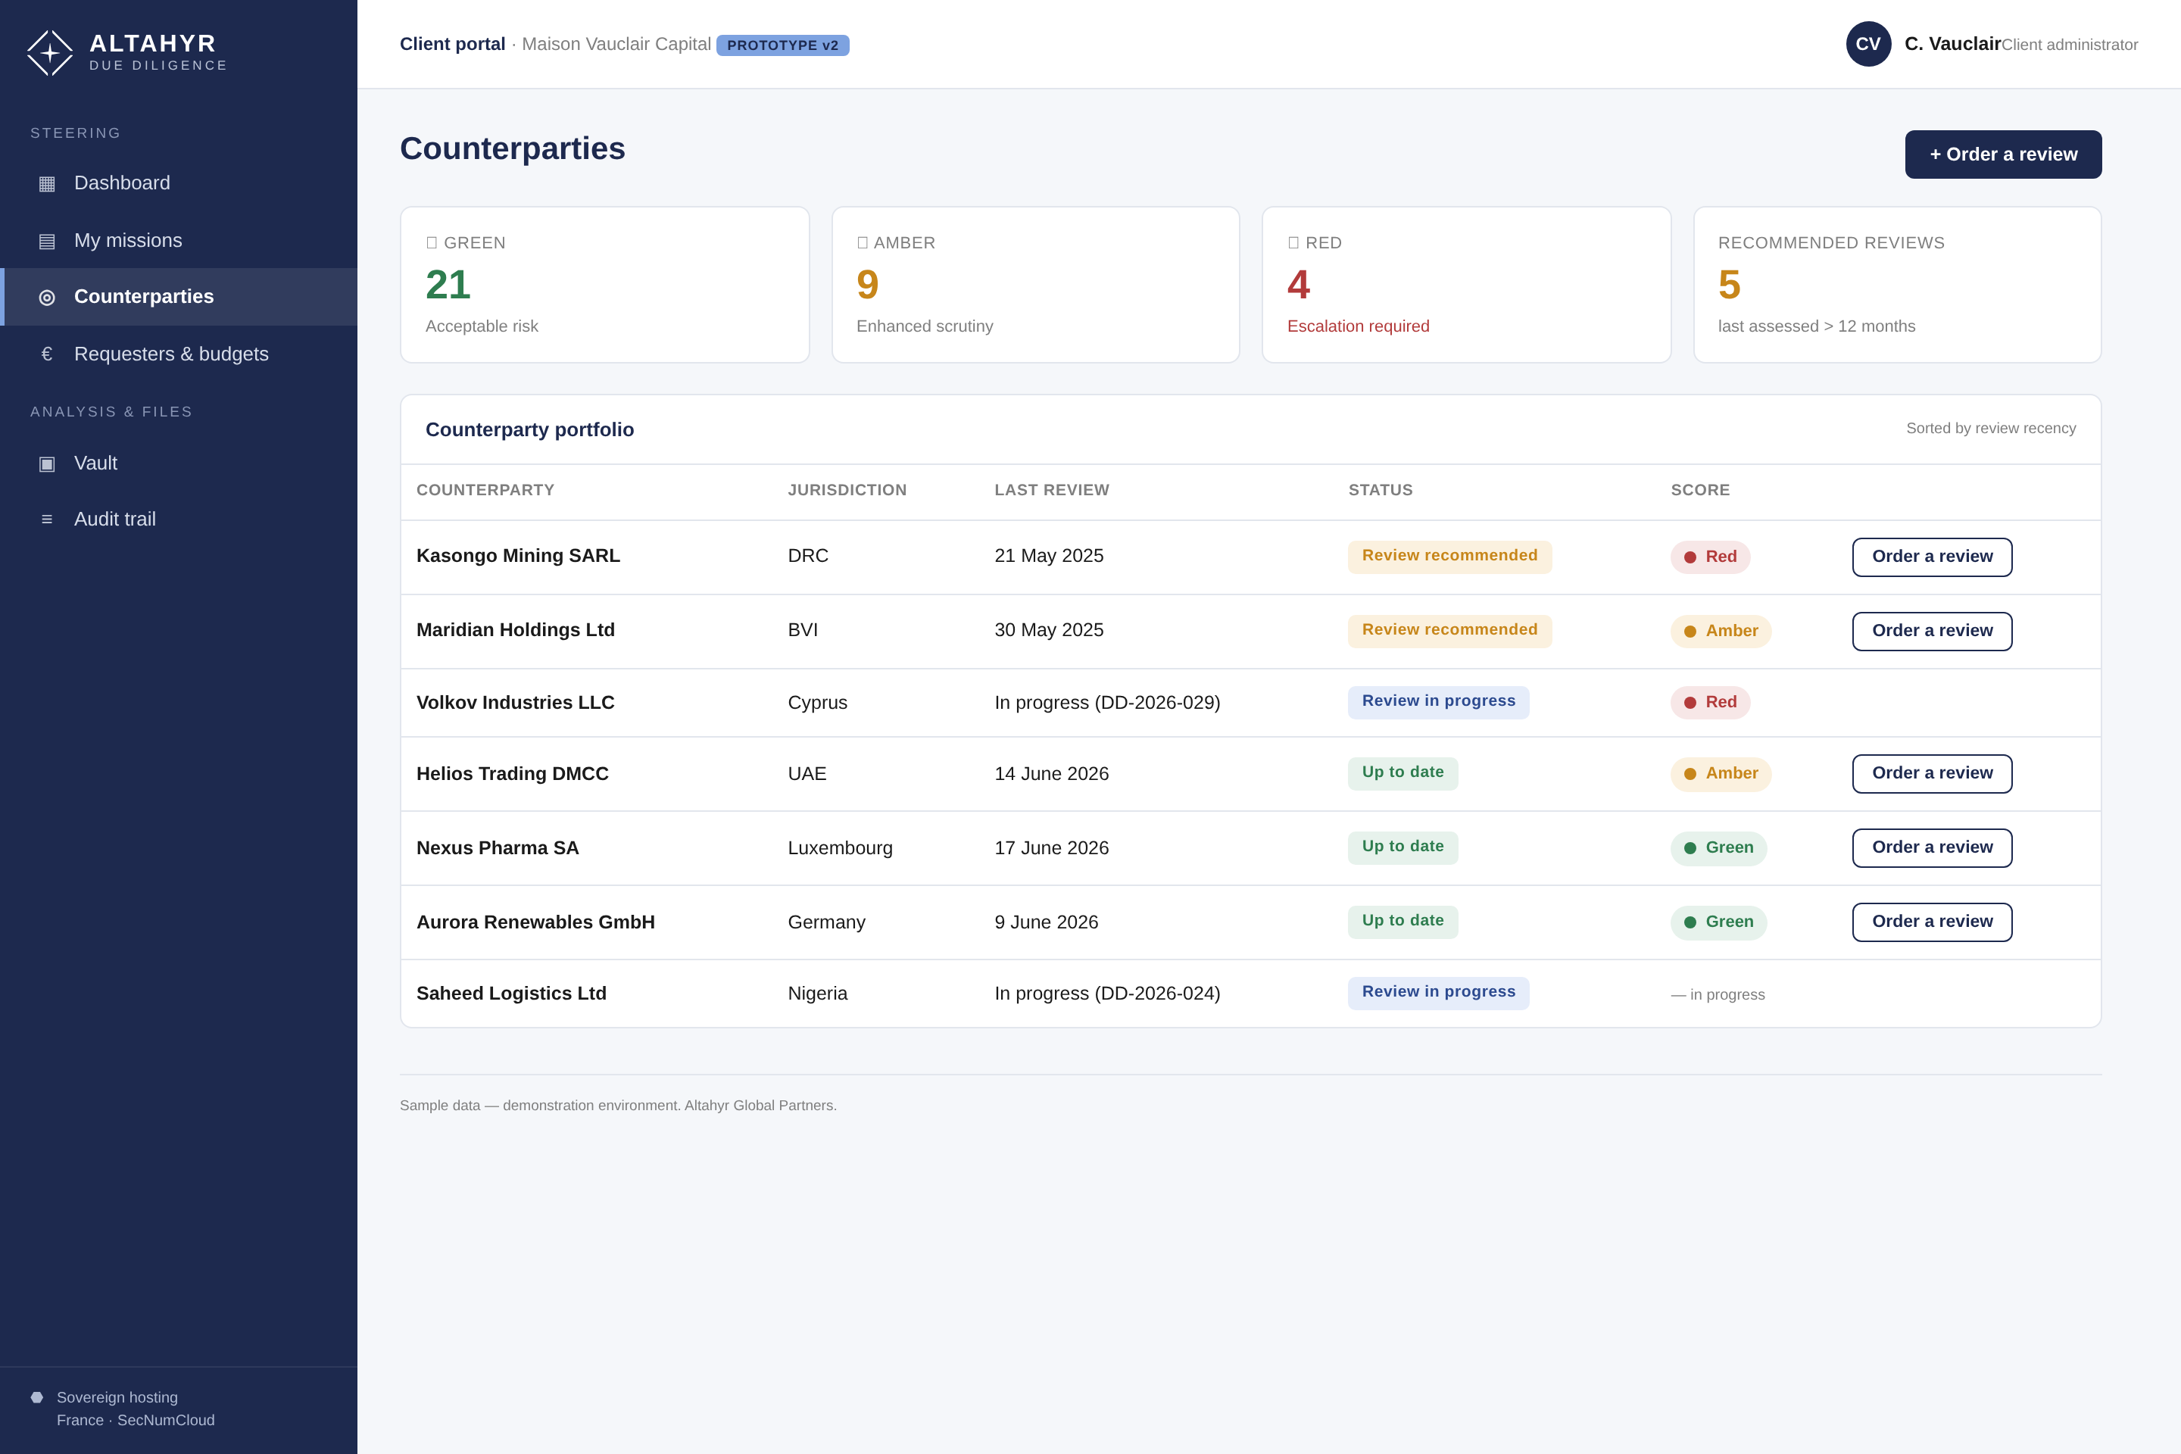Select the Nexus Pharma SA name

point(498,847)
